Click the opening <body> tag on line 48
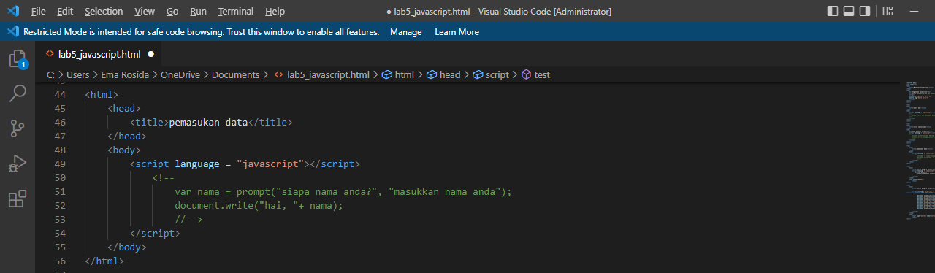935x273 pixels. click(x=124, y=150)
